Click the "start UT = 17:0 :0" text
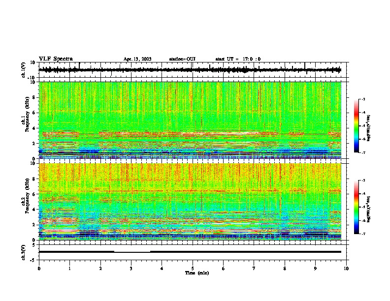Screen dimensions: 390x301 coord(238,59)
